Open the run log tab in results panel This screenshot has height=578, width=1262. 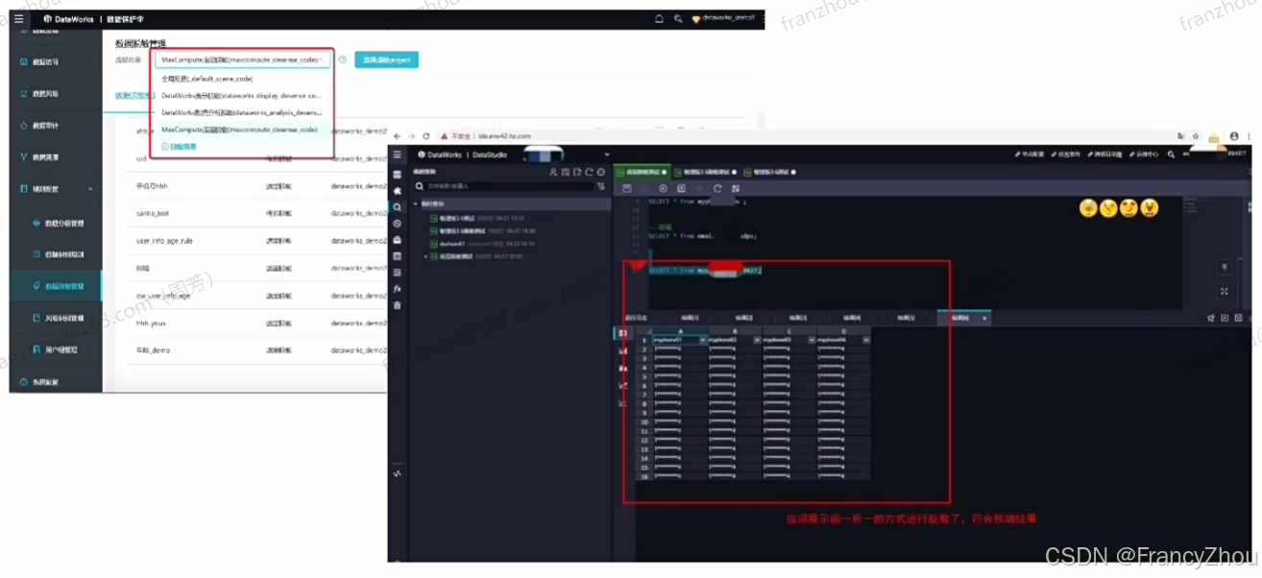tap(637, 317)
